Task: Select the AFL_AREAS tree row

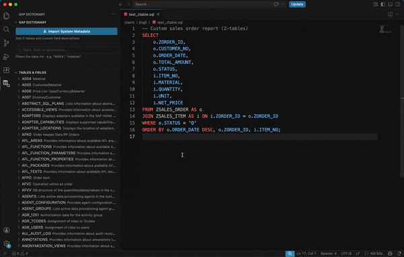Action: click(67, 141)
